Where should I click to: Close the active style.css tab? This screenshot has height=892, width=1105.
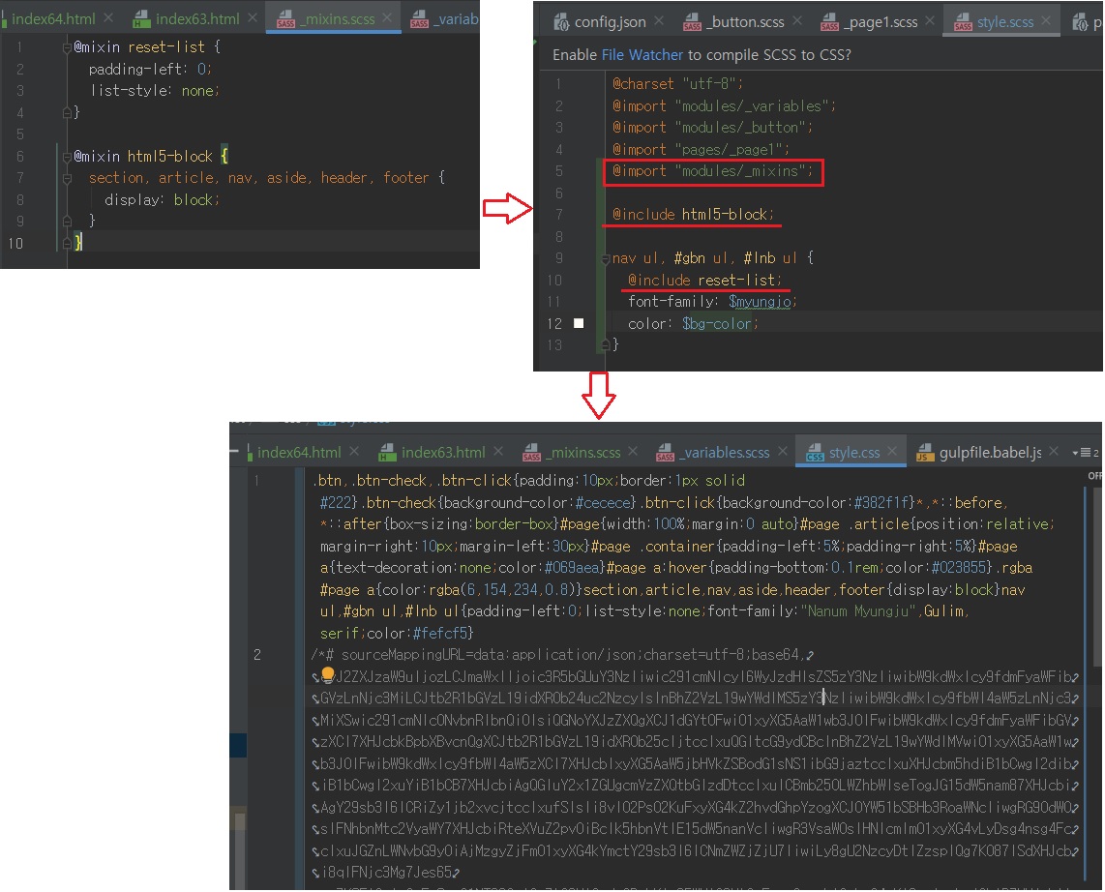(x=892, y=453)
